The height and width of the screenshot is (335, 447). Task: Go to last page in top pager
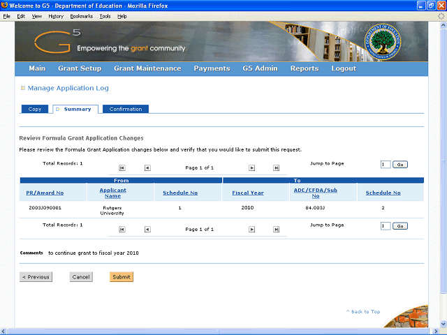(277, 167)
